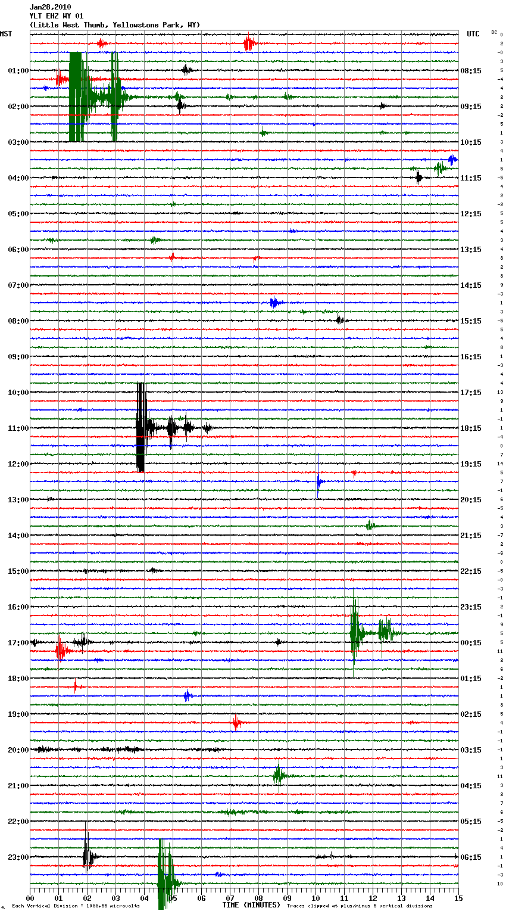This screenshot has width=506, height=914.
Task: Click the red event burst on the top red trace
Action: tap(249, 43)
